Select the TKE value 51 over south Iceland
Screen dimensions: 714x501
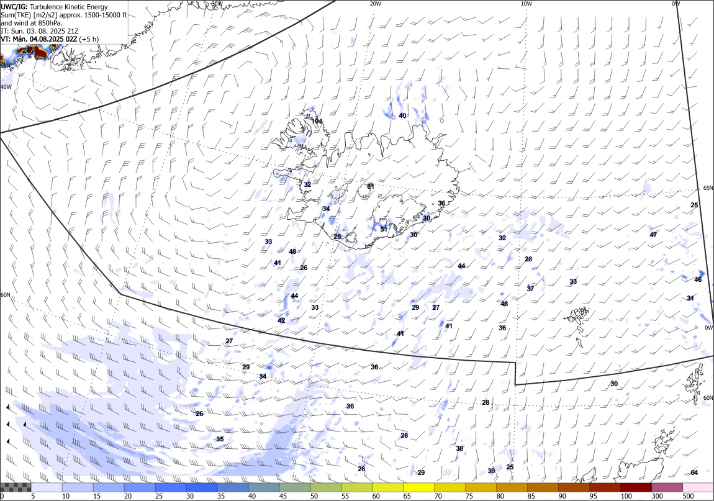point(384,229)
